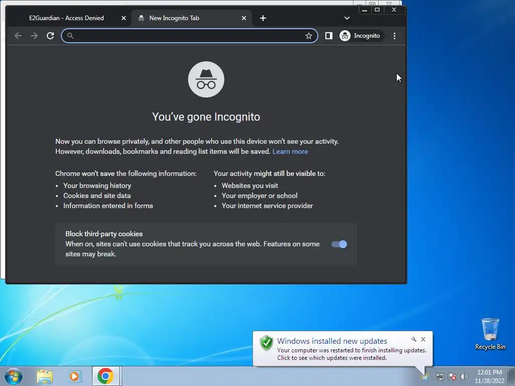Open the clock showing 12:01 PM
This screenshot has width=515, height=386.
[489, 376]
